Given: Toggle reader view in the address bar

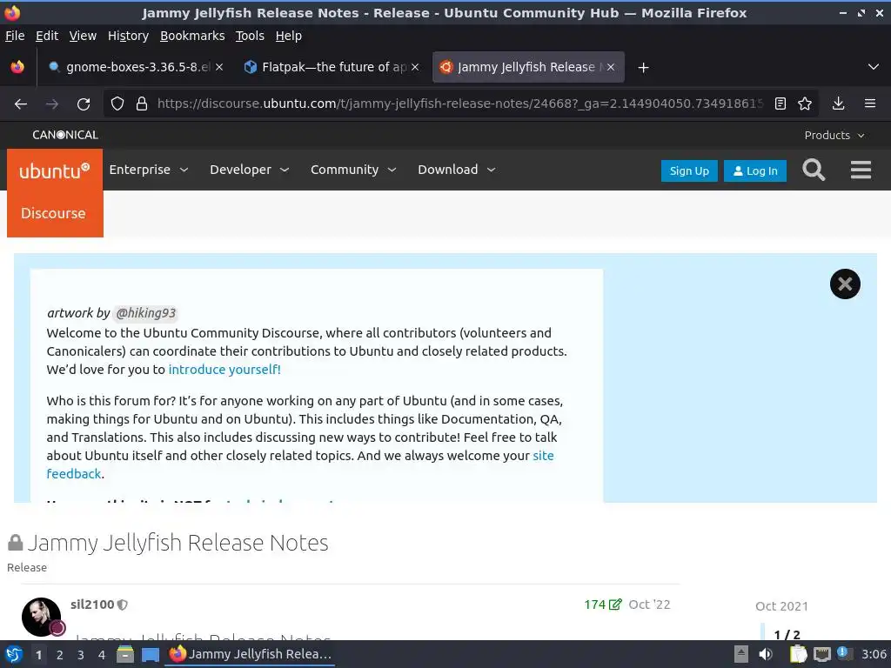Looking at the screenshot, I should point(780,104).
